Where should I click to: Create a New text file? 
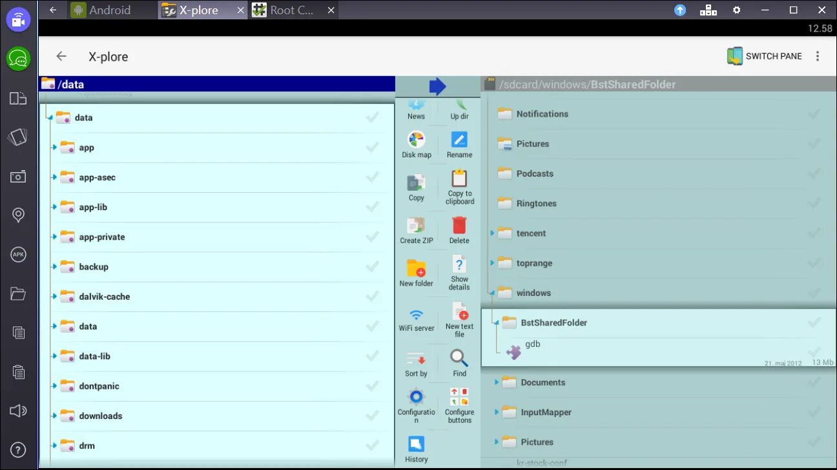pos(459,320)
